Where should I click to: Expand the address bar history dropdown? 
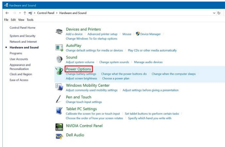click(x=214, y=13)
